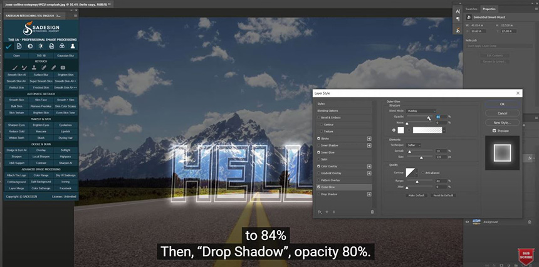Screen dimensions: 539x267
Task: Switch to the Properties tab
Action: 488,9
